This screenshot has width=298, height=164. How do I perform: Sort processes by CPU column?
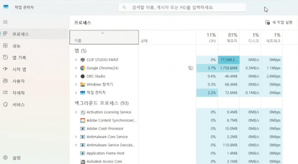(x=207, y=37)
